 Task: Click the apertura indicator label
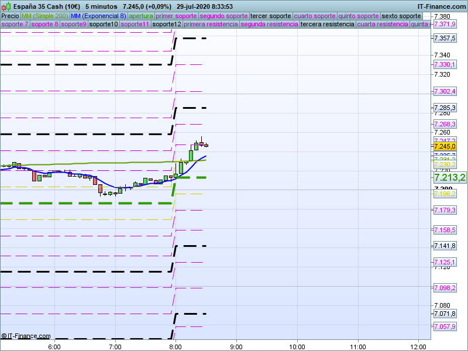point(141,16)
